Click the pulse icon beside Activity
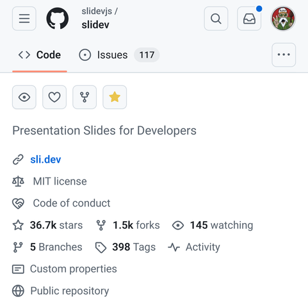Viewport: 308px width, 307px height. tap(174, 247)
